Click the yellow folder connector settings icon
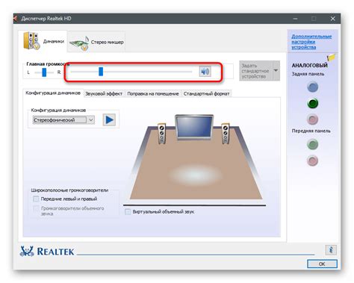Screen dimensions: 354x283 coord(331,57)
